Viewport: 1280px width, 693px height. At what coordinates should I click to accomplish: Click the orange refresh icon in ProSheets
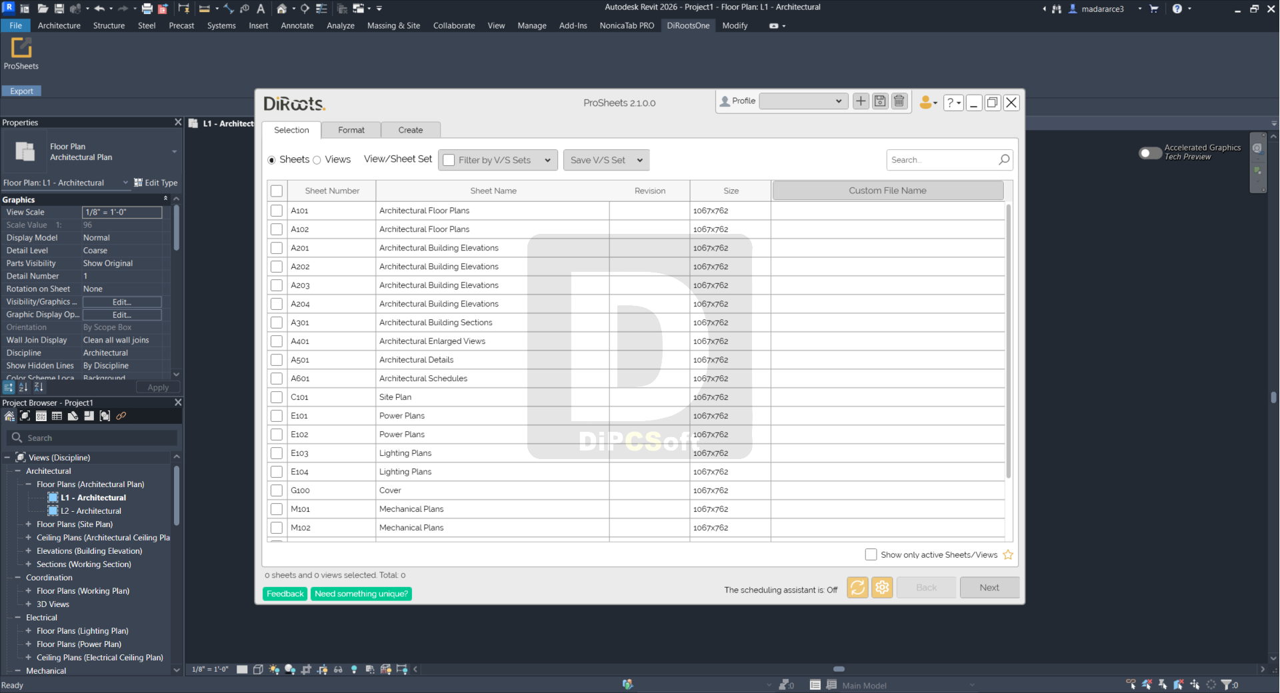click(x=857, y=587)
